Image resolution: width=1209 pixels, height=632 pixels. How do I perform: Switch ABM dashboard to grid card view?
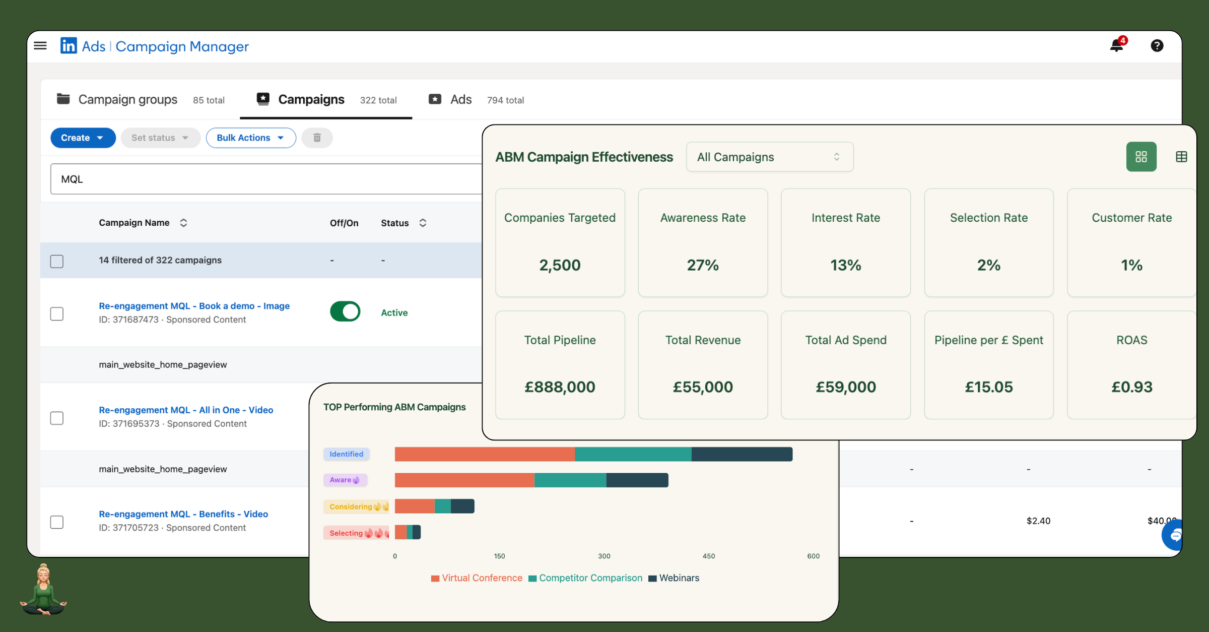1141,157
